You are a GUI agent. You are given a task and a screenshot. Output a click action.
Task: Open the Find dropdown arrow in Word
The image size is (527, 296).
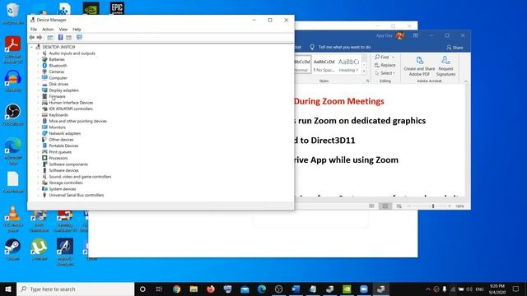(394, 57)
